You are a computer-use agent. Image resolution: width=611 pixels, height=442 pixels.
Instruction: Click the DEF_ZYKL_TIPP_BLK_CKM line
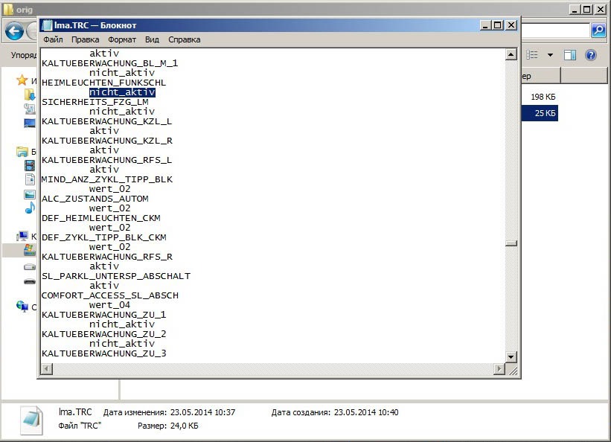[104, 237]
